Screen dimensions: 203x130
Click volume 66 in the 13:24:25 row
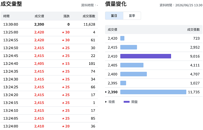tap(93, 87)
